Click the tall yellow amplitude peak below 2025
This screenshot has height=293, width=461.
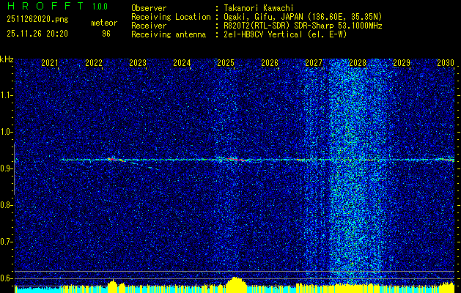pyautogui.click(x=235, y=284)
